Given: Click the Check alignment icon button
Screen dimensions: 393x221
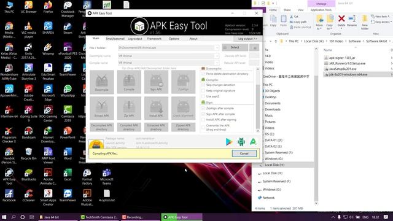Looking at the screenshot, I should tap(183, 108).
